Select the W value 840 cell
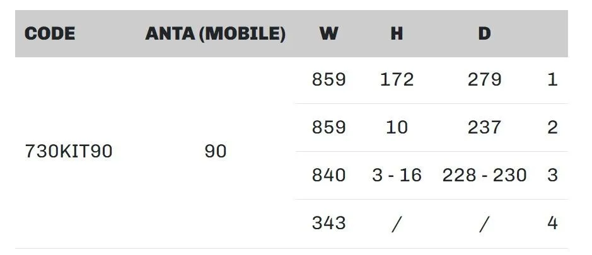Viewport: 592px width, 255px height. (x=328, y=175)
